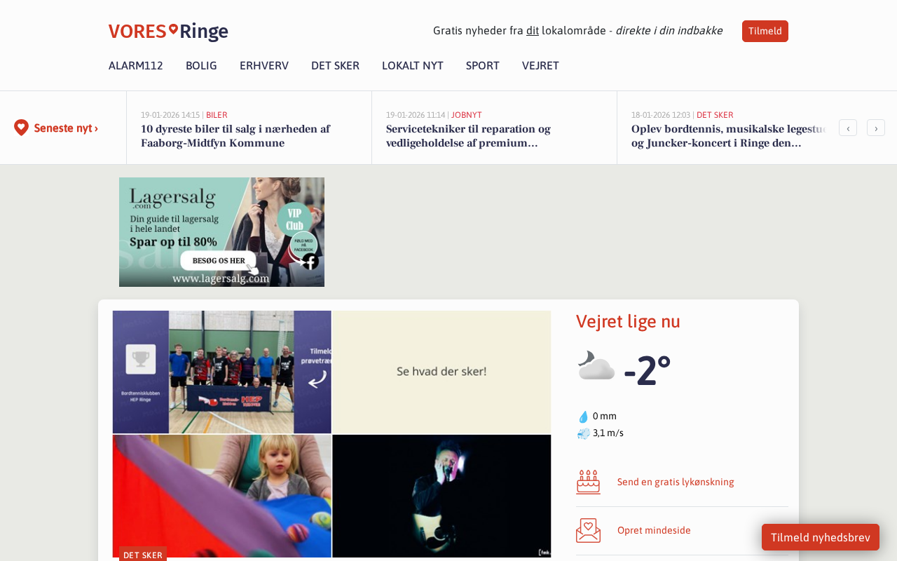Click the Tilmeld nyhedsbrev button
The height and width of the screenshot is (561, 897).
pyautogui.click(x=821, y=537)
